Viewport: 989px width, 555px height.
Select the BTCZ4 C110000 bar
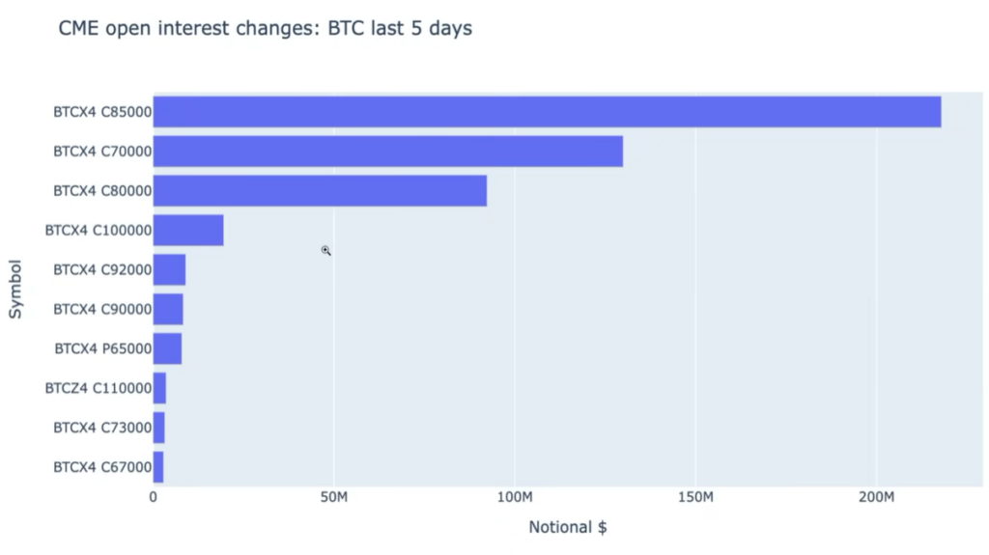pyautogui.click(x=159, y=389)
